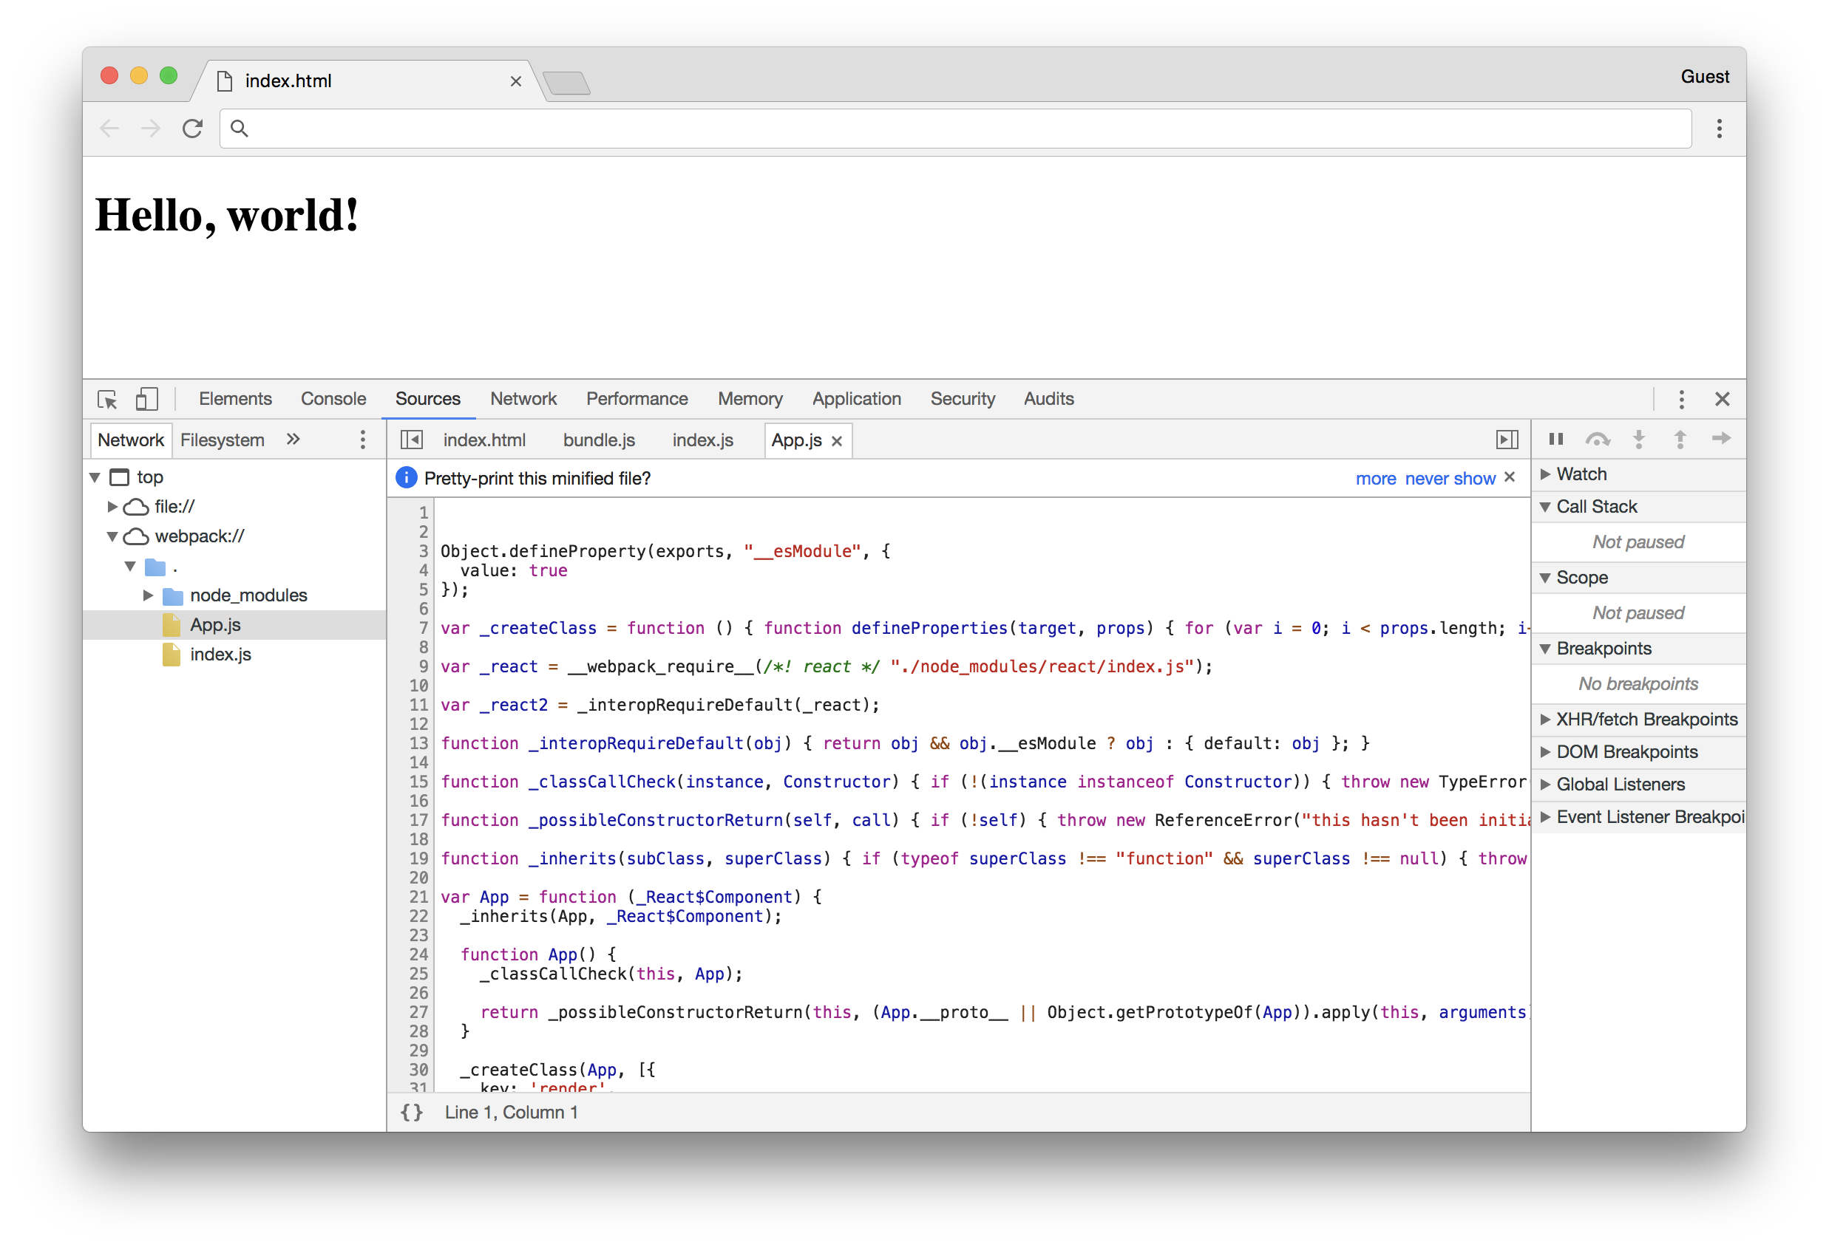This screenshot has height=1250, width=1829.
Task: Switch to the Console panel
Action: point(333,399)
